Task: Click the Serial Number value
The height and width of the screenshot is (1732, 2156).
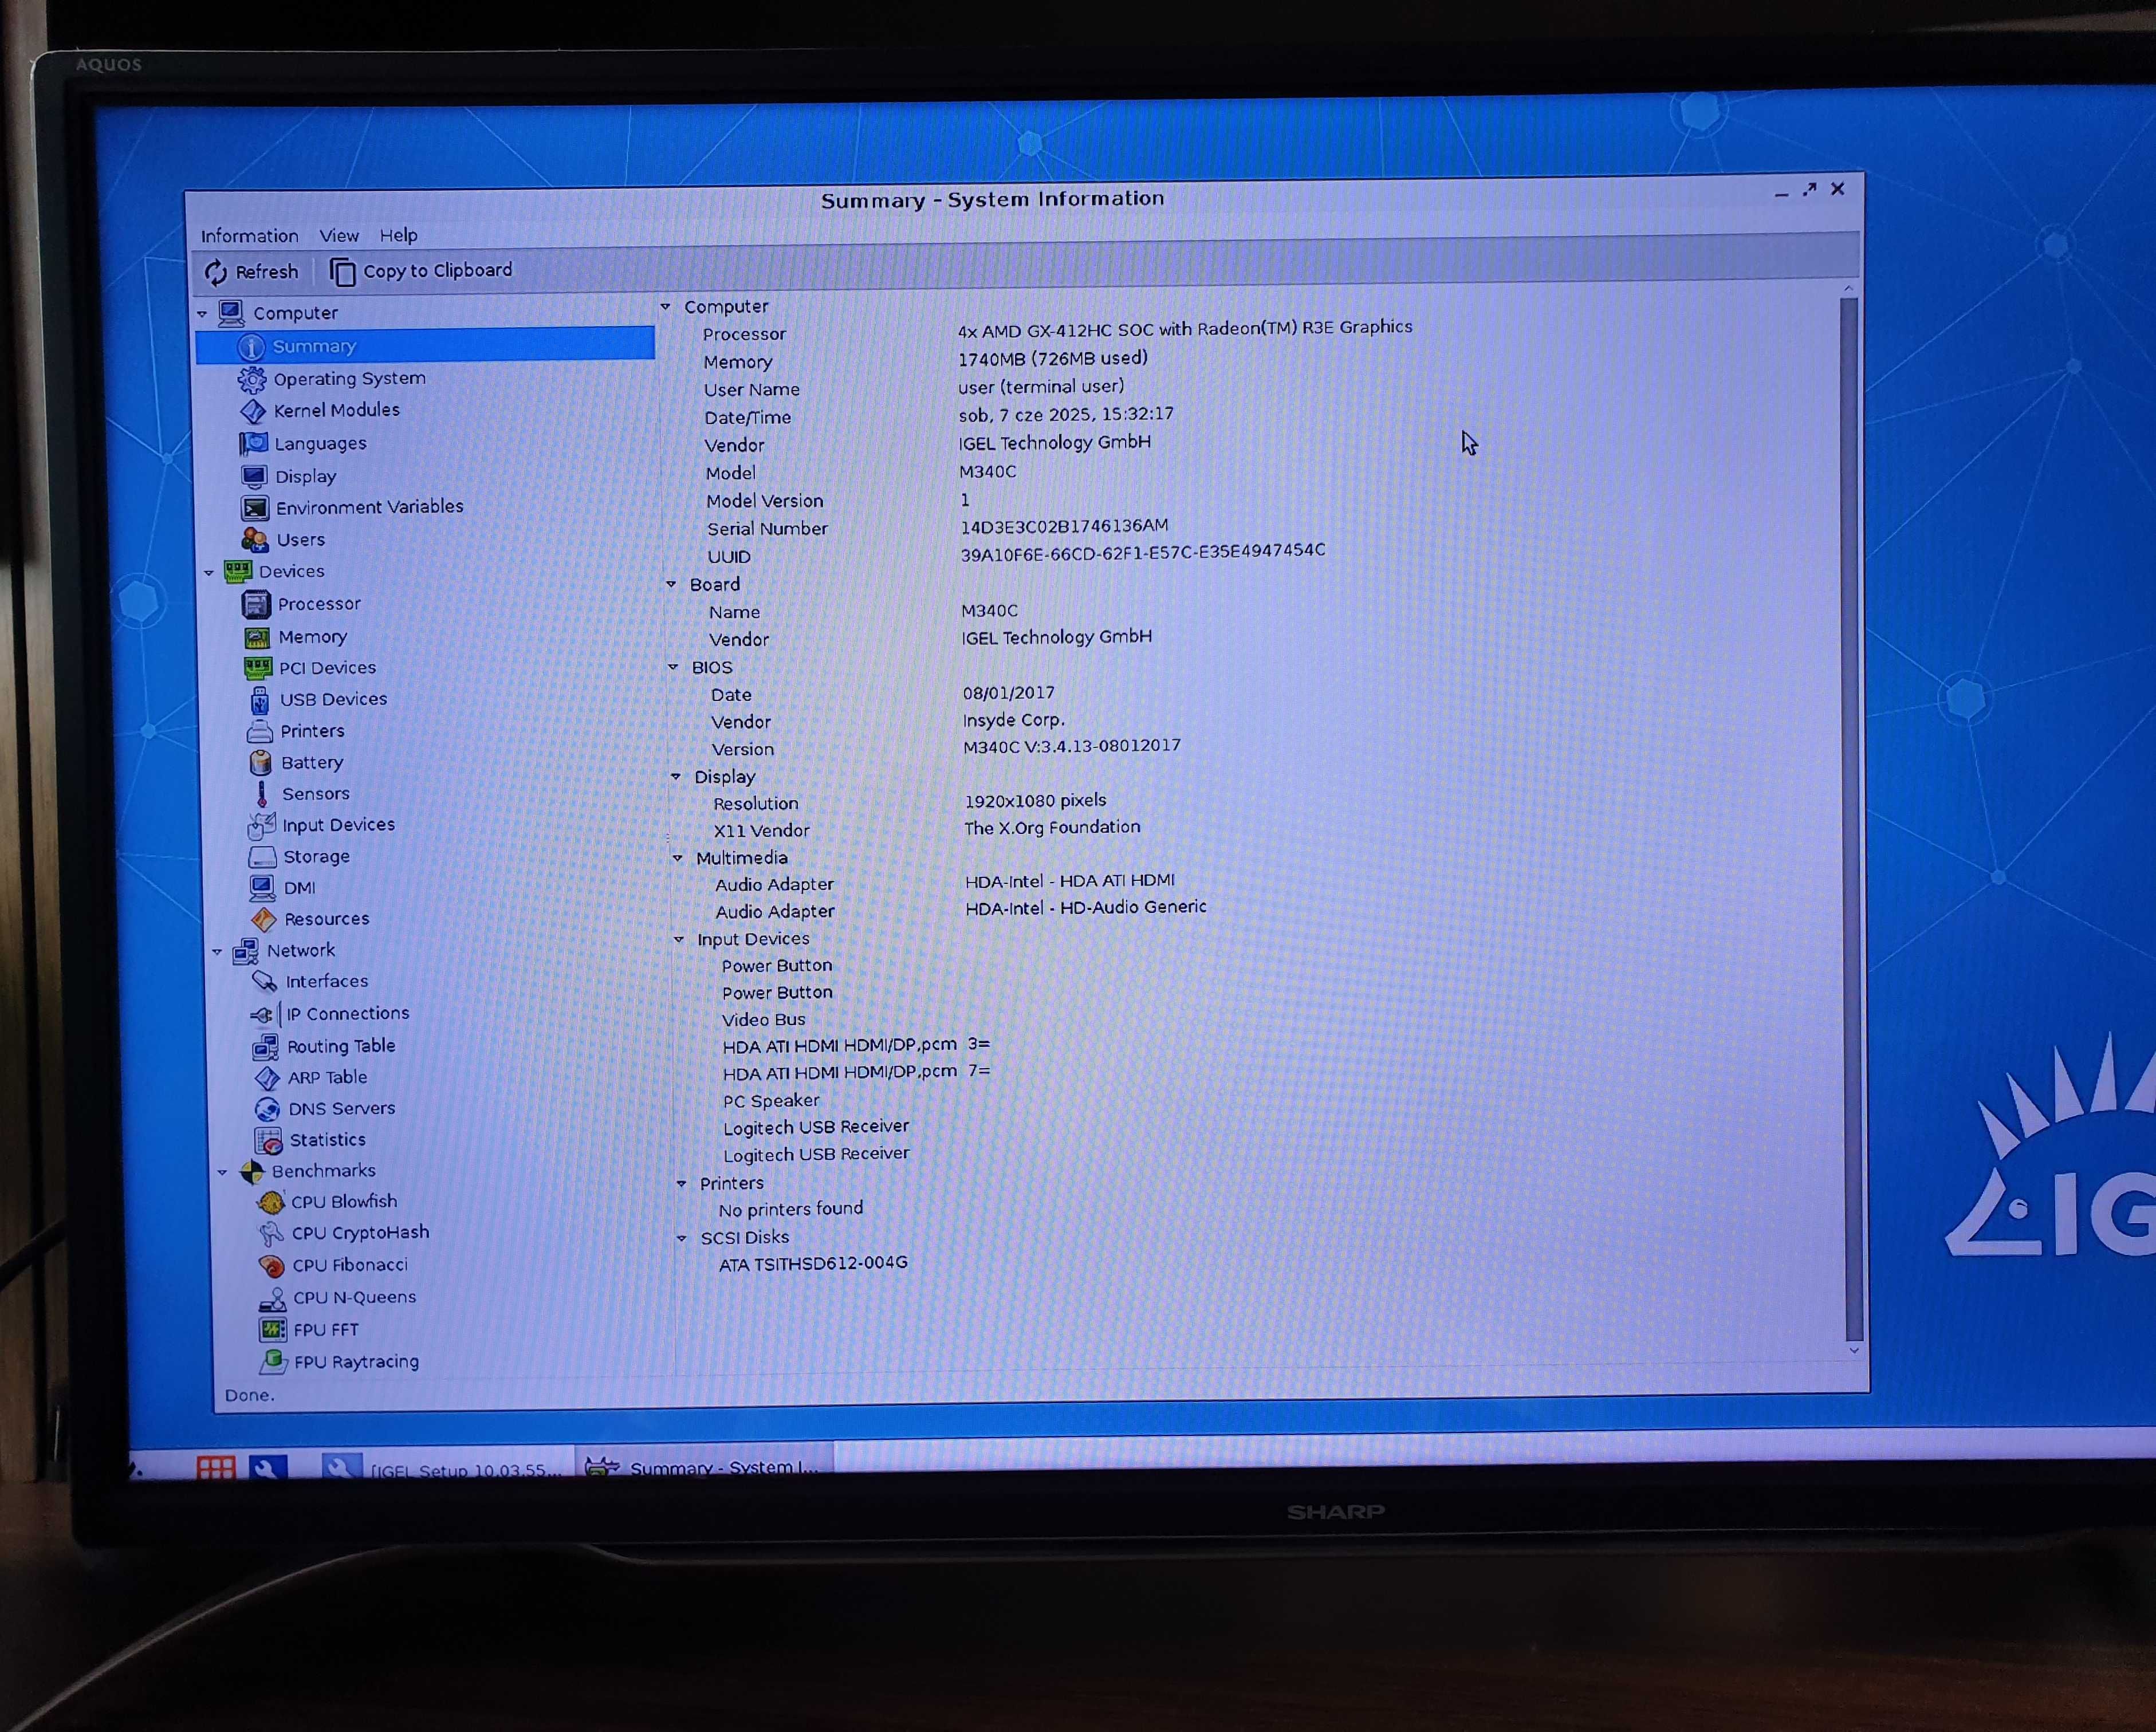Action: click(1064, 526)
